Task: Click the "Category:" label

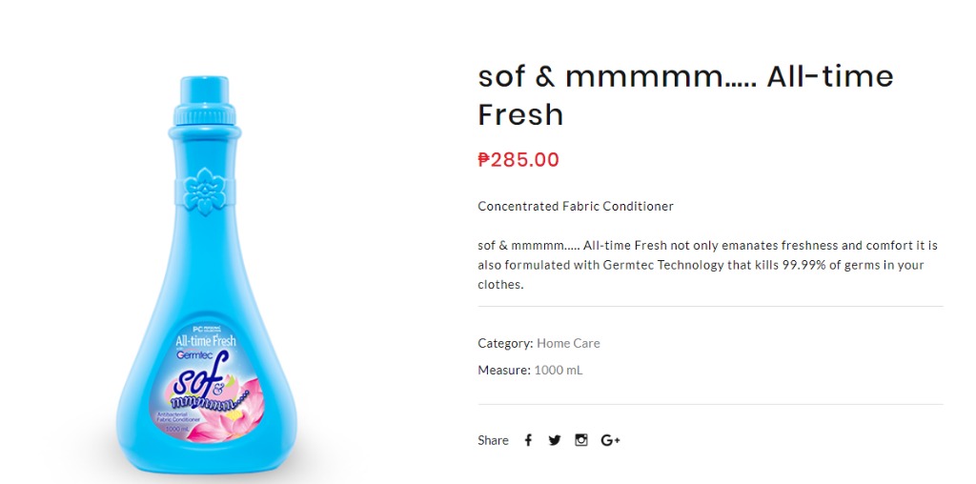Action: pos(505,343)
